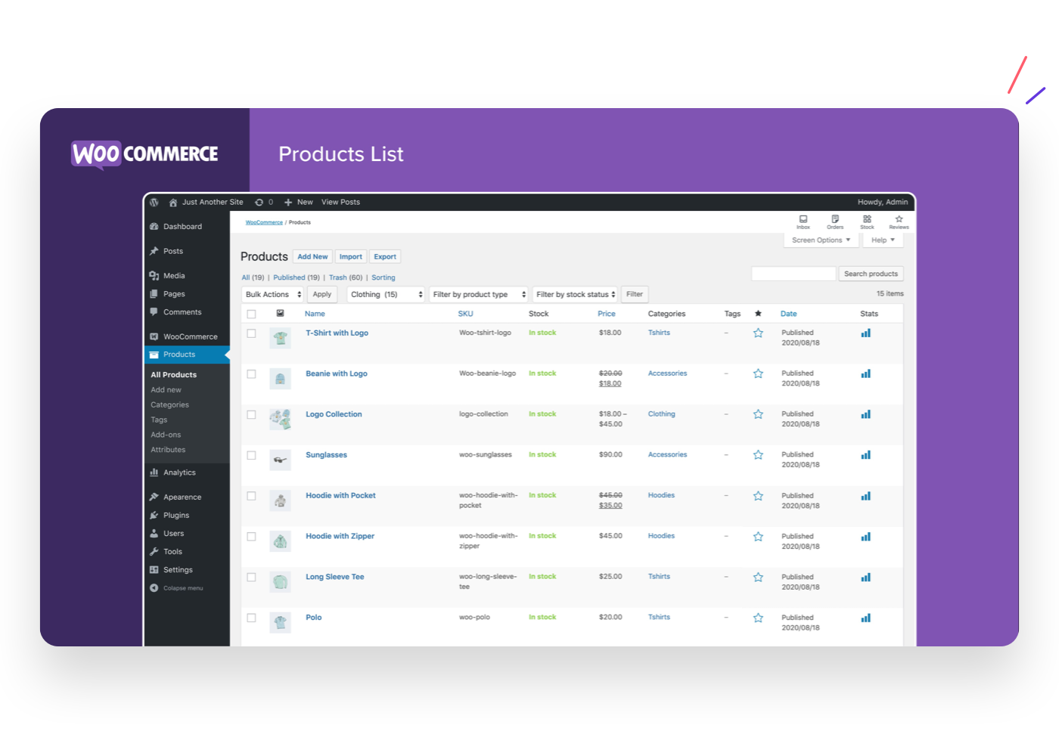Image resolution: width=1059 pixels, height=756 pixels.
Task: Expand the Help panel
Action: (x=883, y=240)
